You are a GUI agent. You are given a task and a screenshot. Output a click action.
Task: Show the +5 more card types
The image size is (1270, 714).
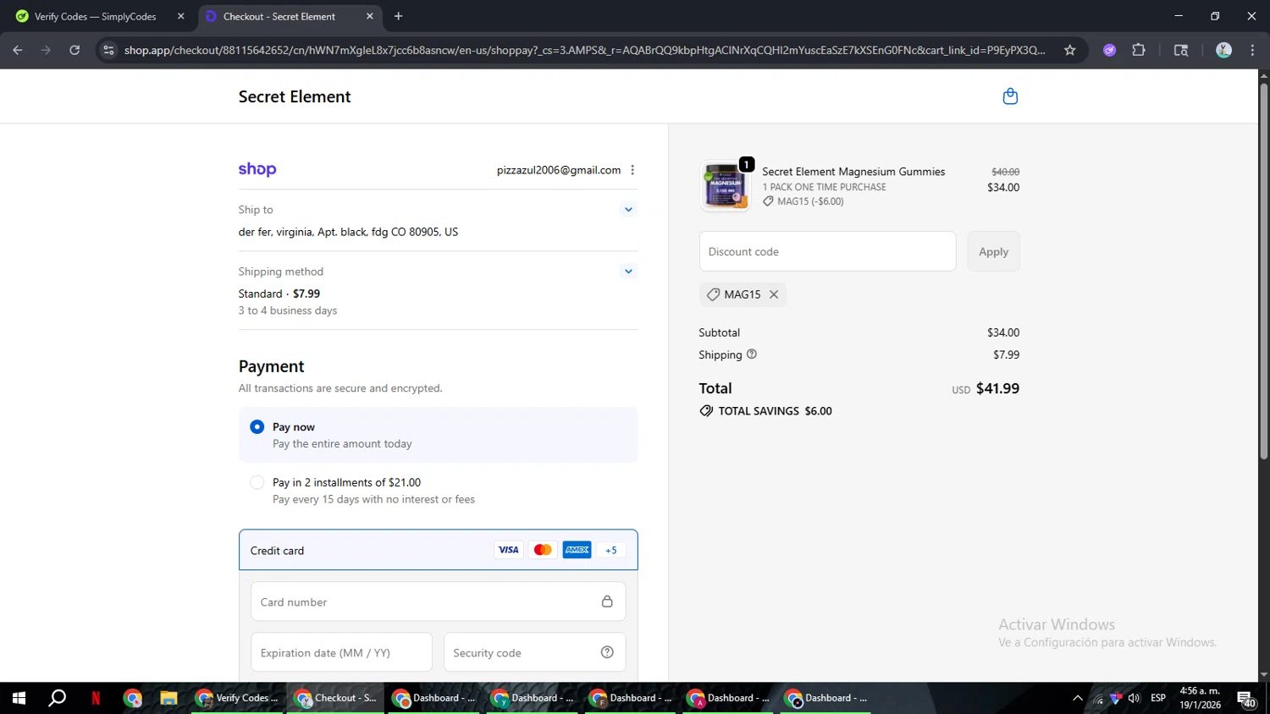click(x=611, y=550)
